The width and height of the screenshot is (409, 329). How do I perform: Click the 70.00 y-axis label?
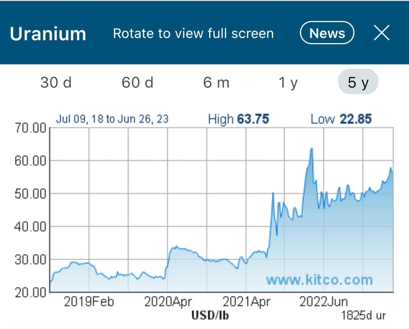point(30,128)
